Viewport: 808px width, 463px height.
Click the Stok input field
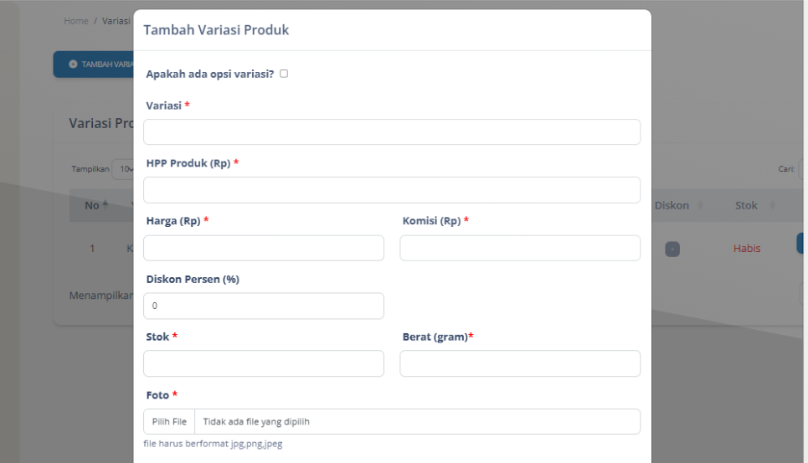[x=263, y=363]
